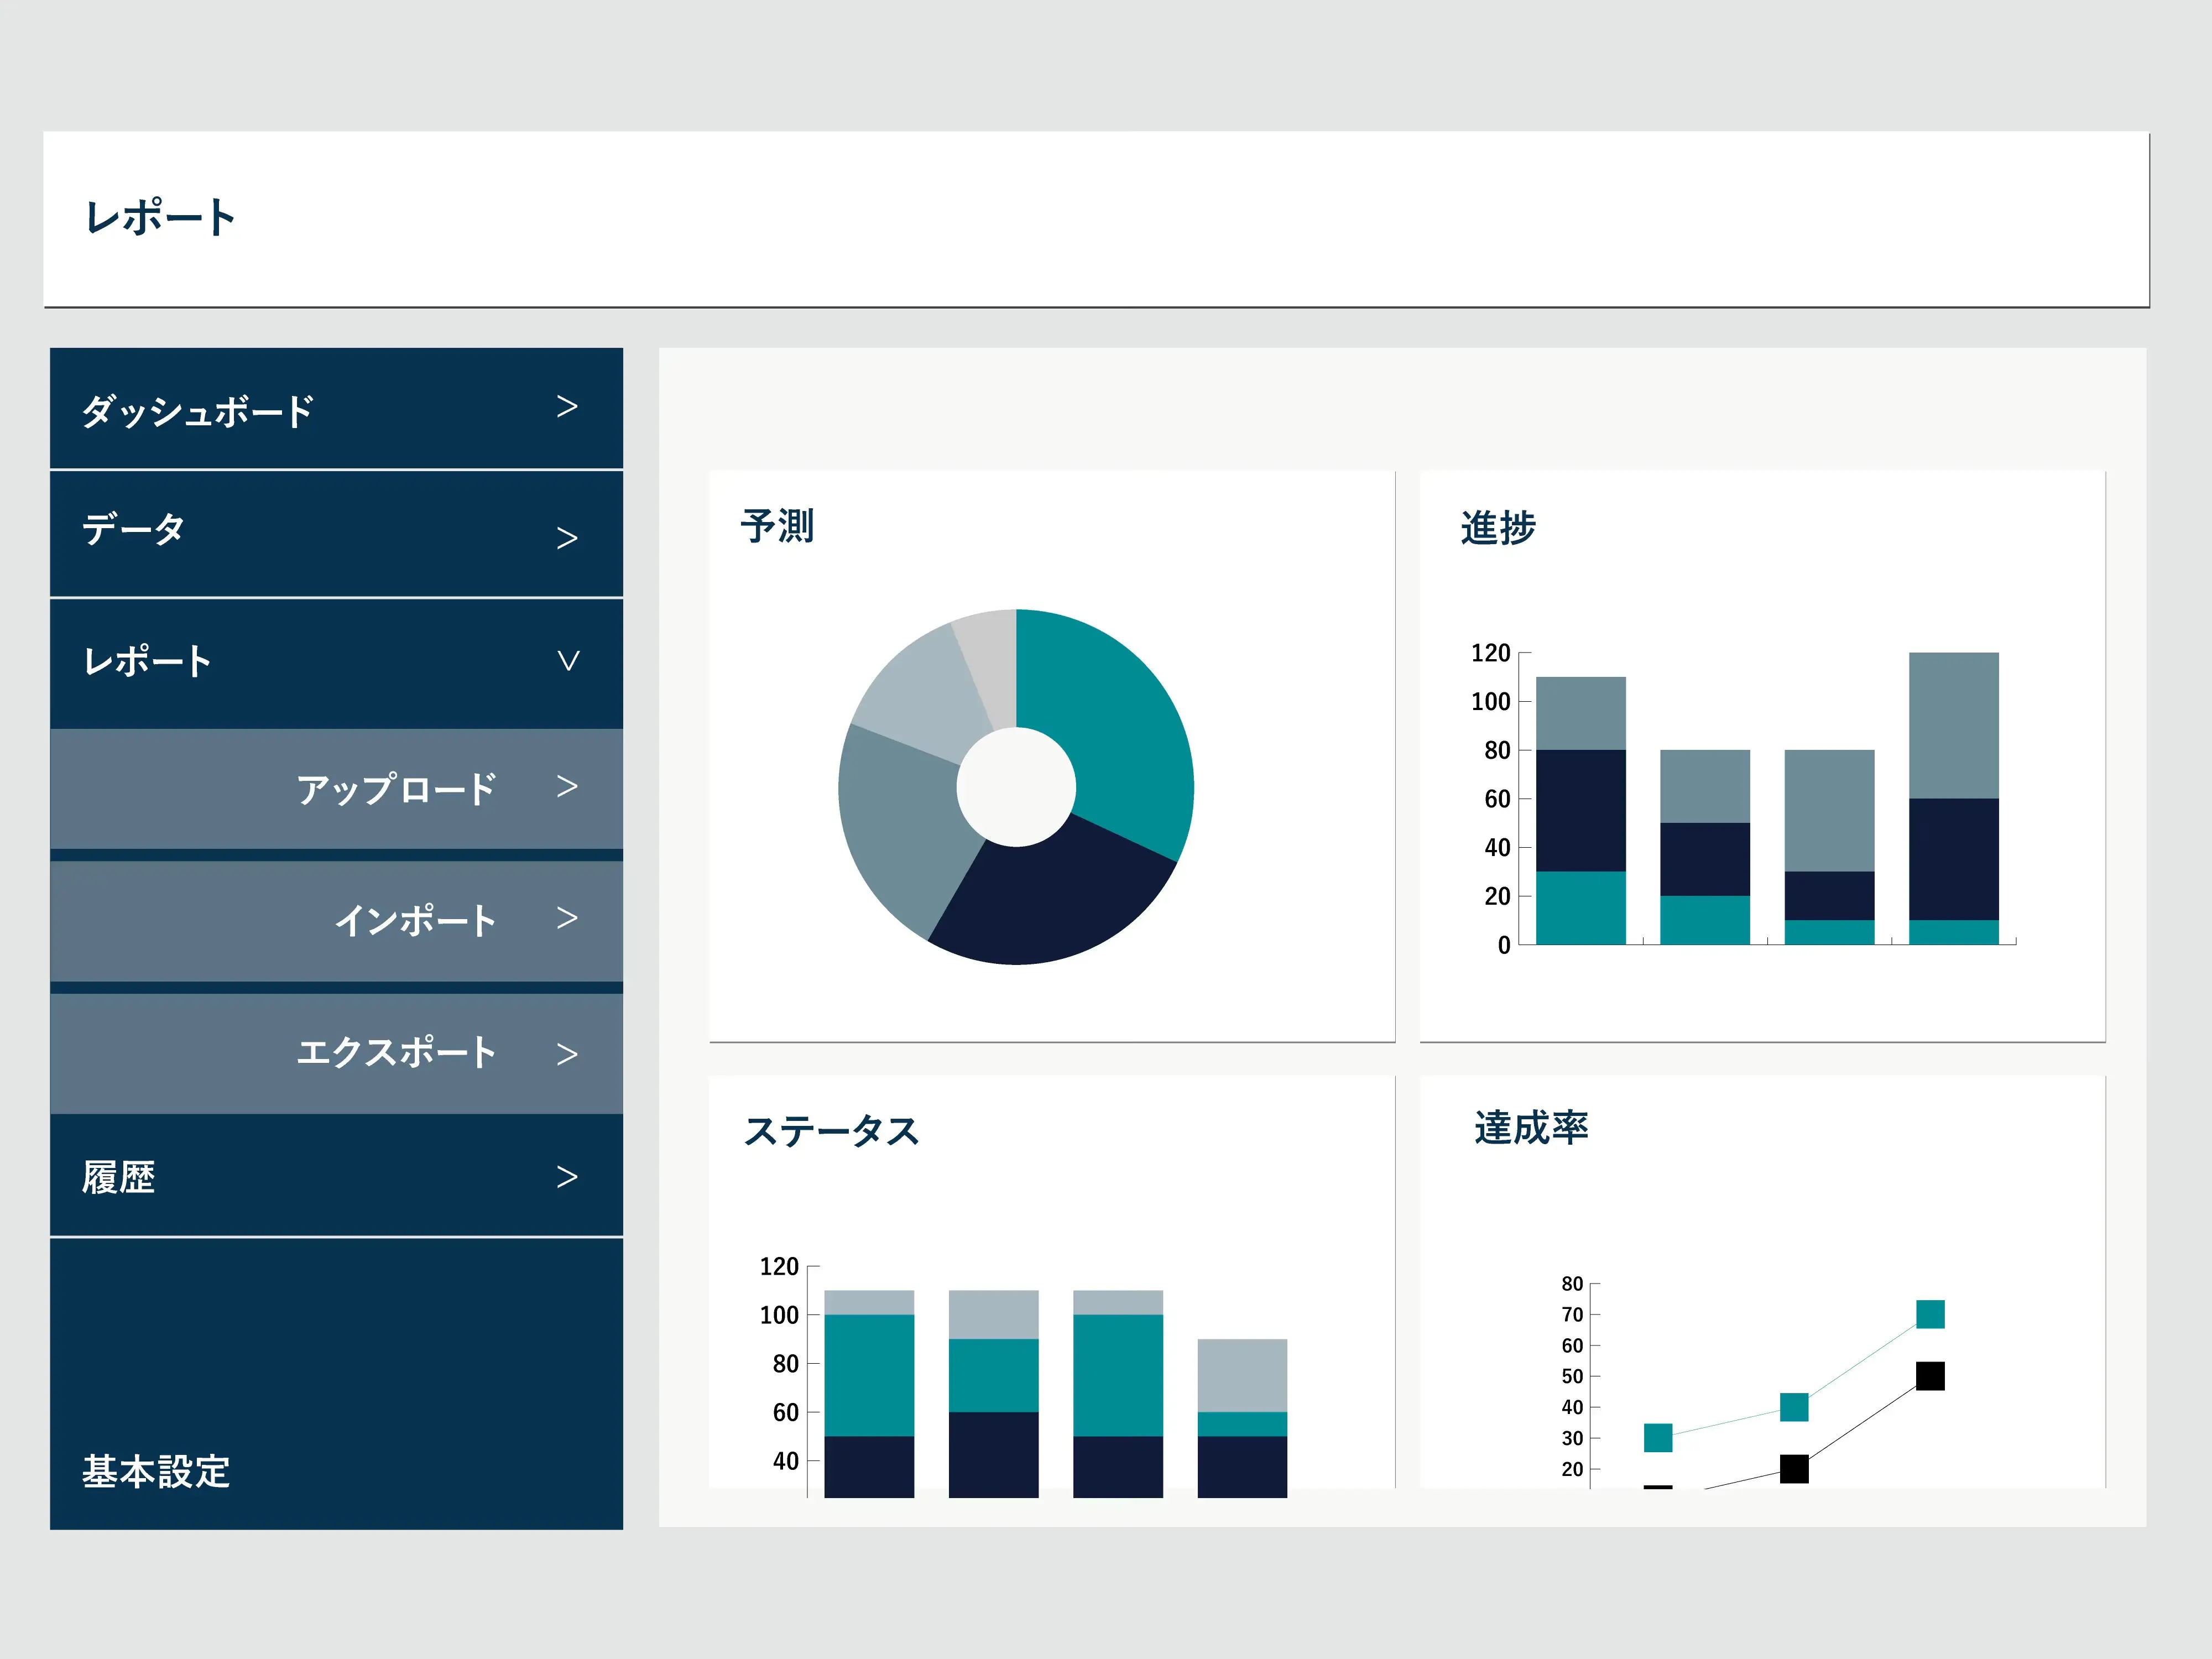The height and width of the screenshot is (1659, 2212).
Task: Click the arrow next to アップロード
Action: 566,787
